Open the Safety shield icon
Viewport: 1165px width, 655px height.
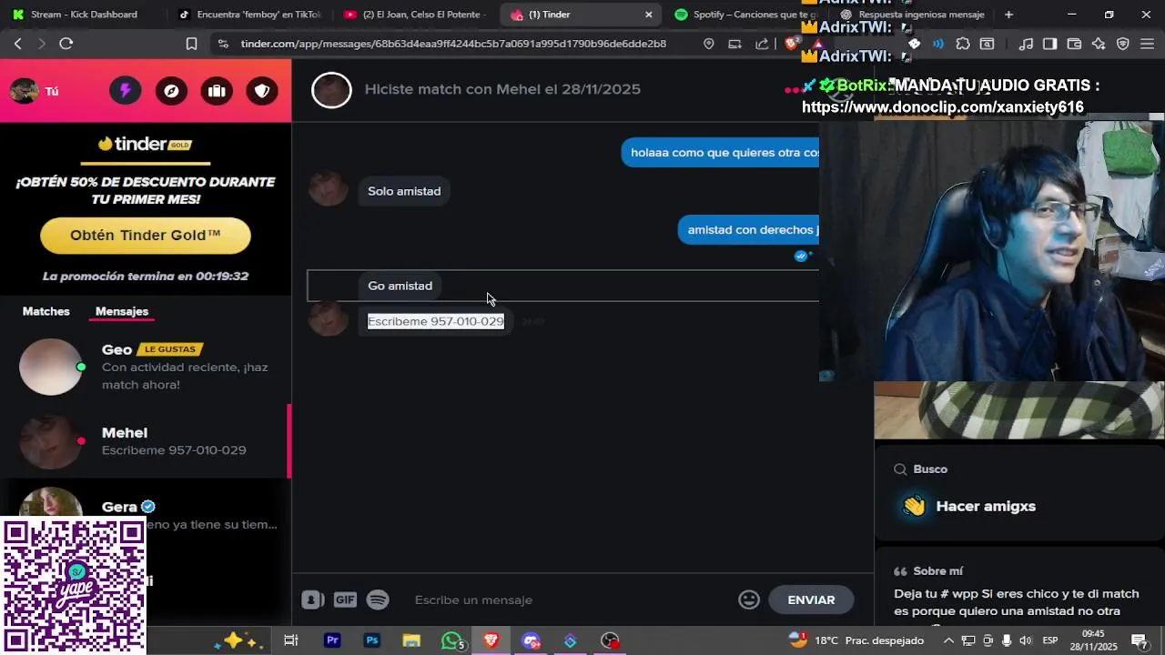(x=262, y=91)
